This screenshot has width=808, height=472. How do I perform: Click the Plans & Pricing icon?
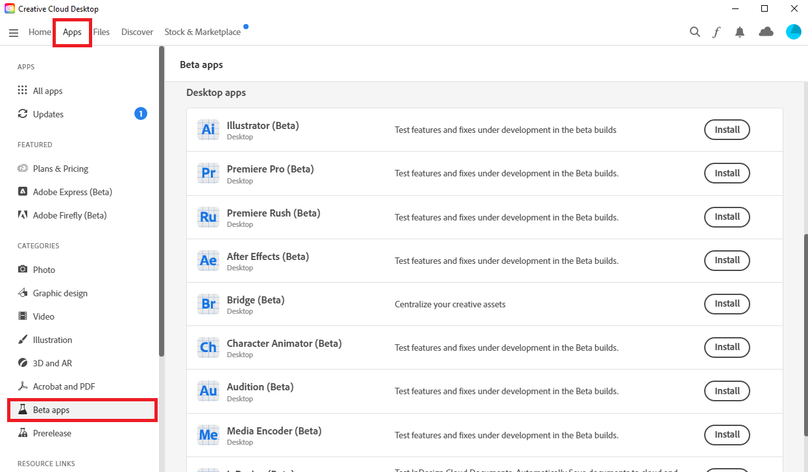pyautogui.click(x=23, y=169)
